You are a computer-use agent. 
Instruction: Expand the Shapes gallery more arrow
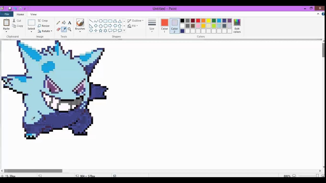pyautogui.click(x=124, y=30)
